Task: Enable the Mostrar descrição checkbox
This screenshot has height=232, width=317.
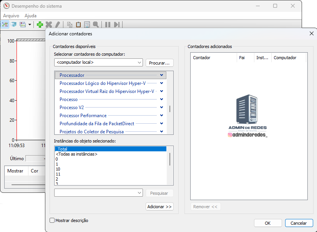Action: click(x=52, y=220)
